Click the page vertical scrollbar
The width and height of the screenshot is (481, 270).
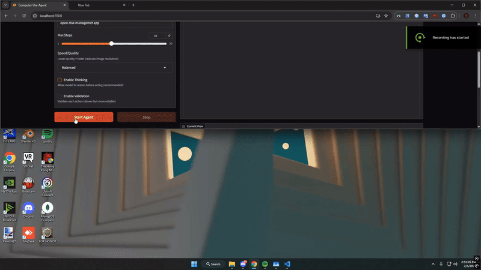(x=479, y=70)
